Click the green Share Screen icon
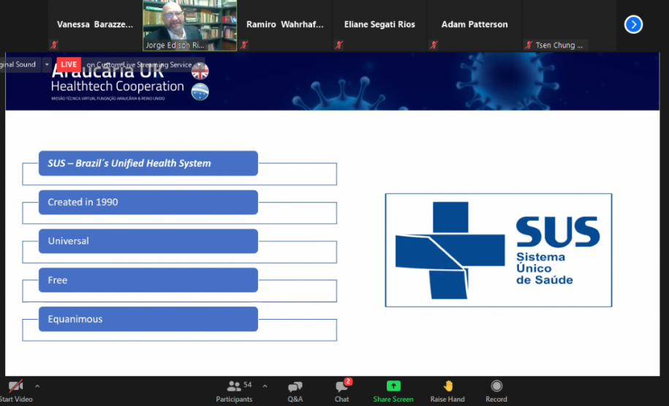The image size is (669, 406). pos(393,386)
